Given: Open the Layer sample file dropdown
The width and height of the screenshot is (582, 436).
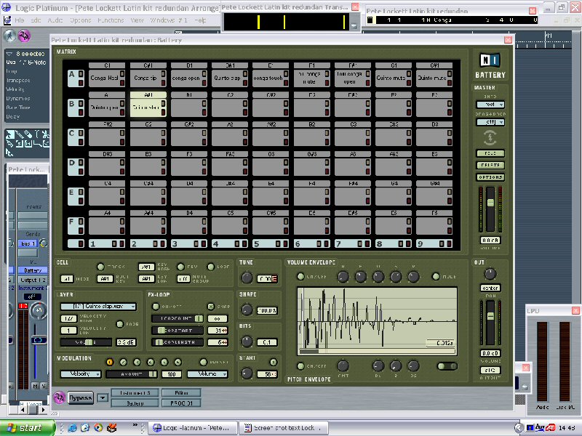Looking at the screenshot, I should (98, 307).
